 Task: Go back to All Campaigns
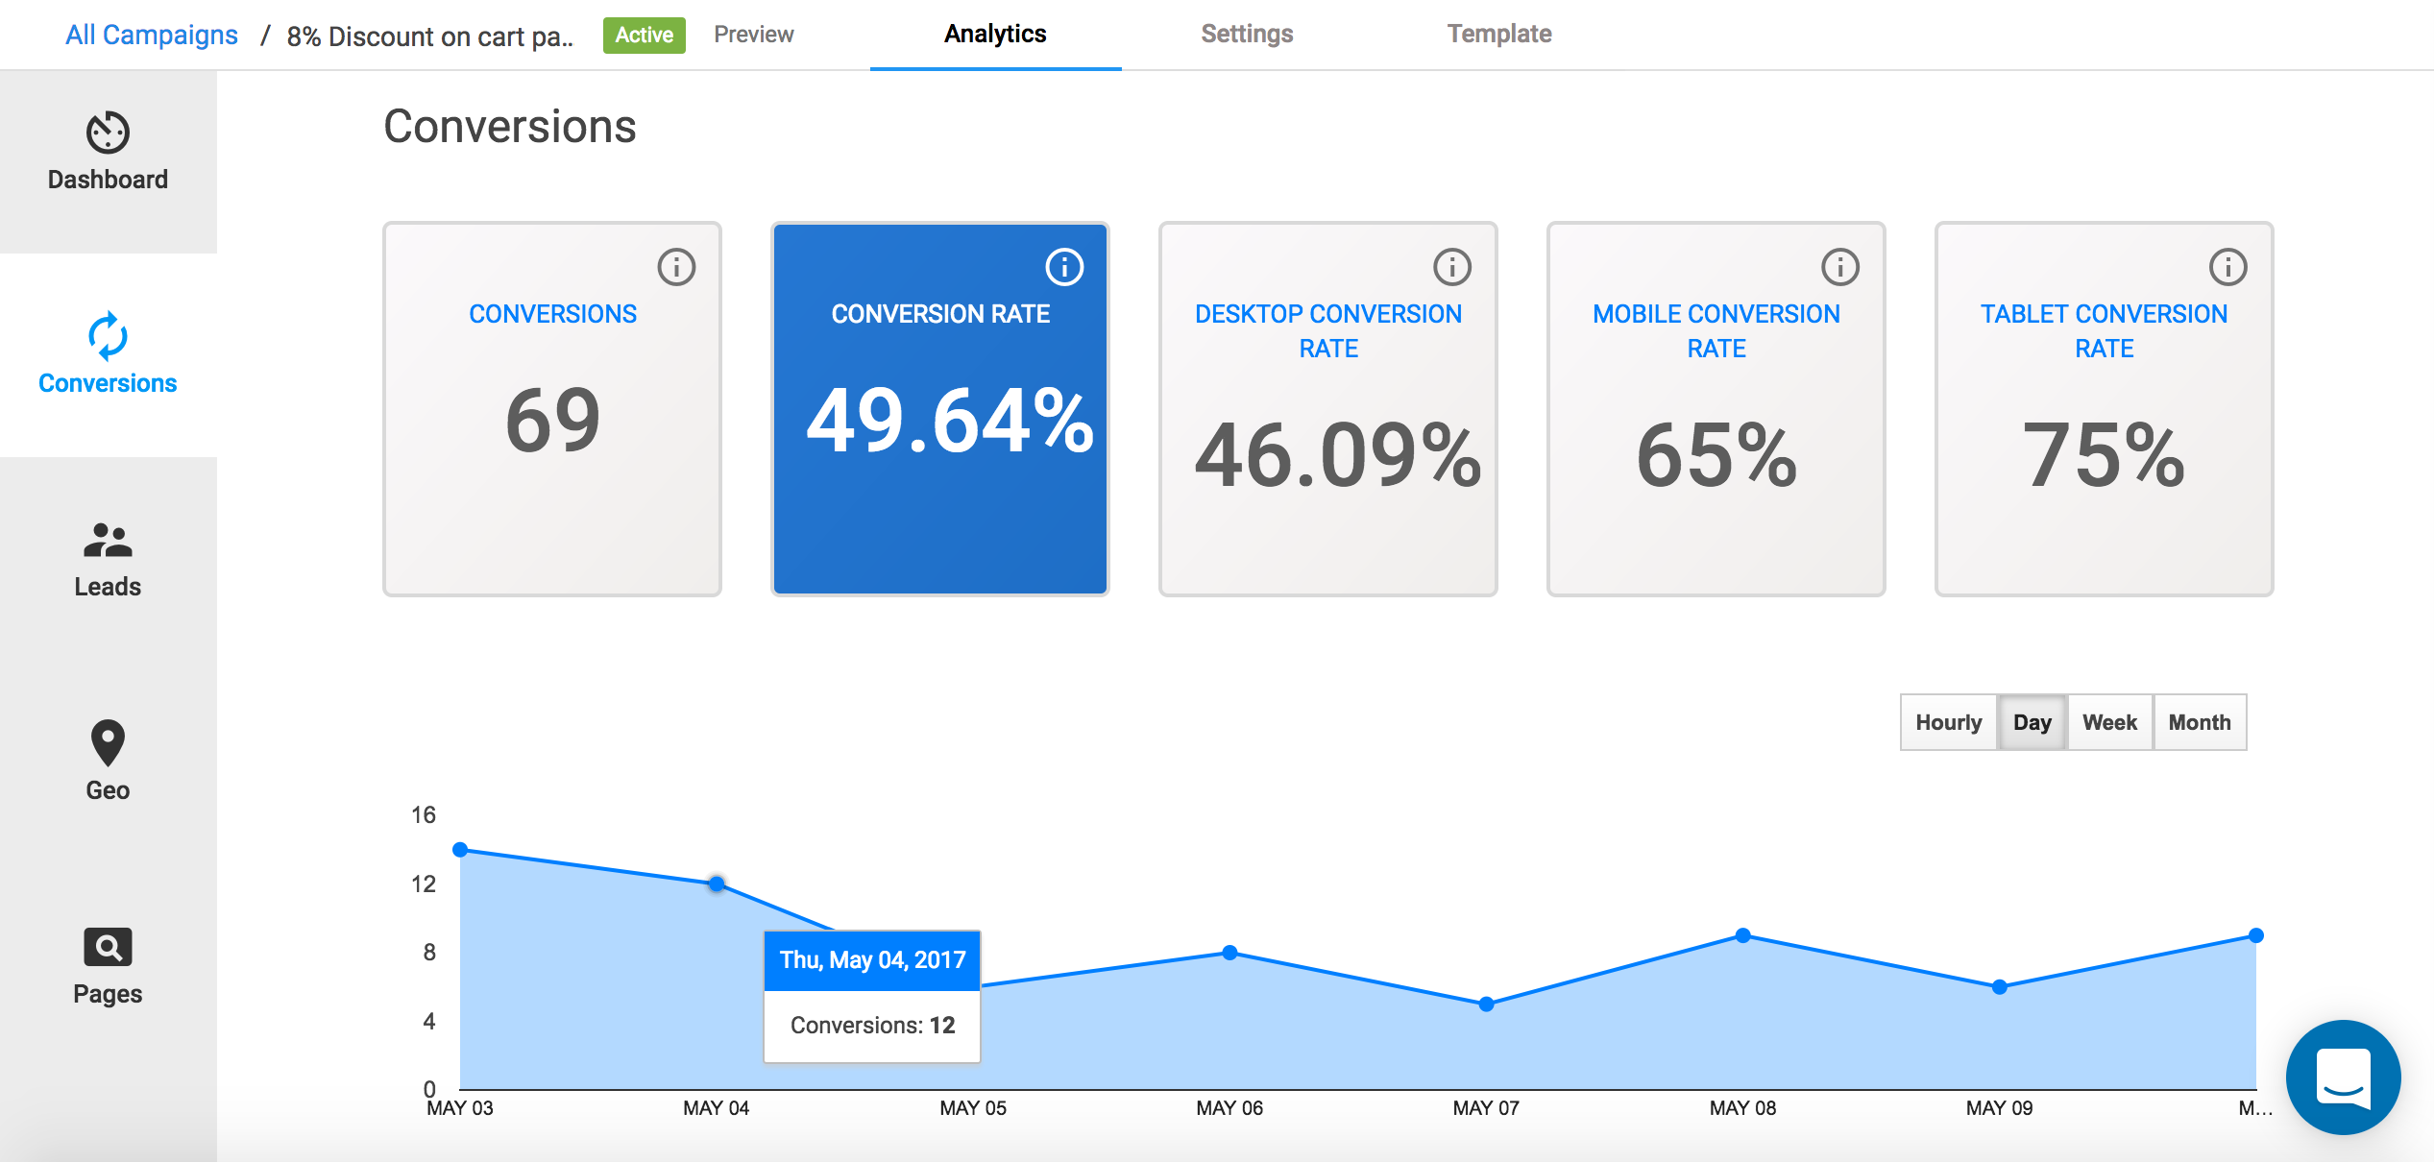(152, 36)
